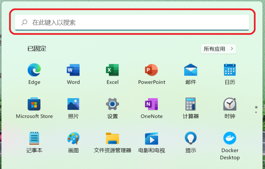This screenshot has height=169, width=265.
Task: Open the 照片 photos app
Action: coord(73,108)
